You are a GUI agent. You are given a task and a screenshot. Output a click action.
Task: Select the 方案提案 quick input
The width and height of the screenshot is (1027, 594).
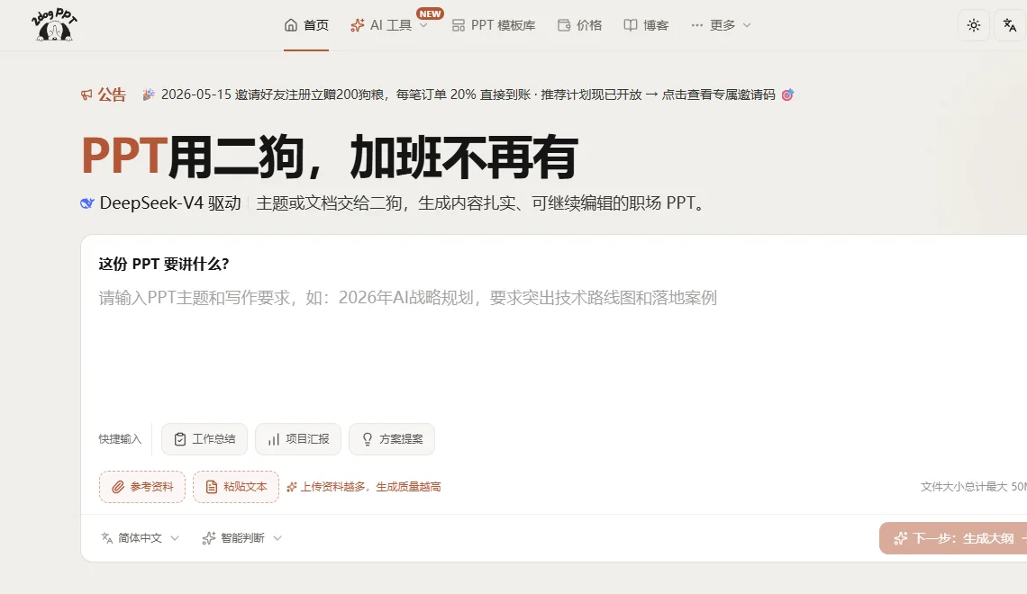pos(392,439)
